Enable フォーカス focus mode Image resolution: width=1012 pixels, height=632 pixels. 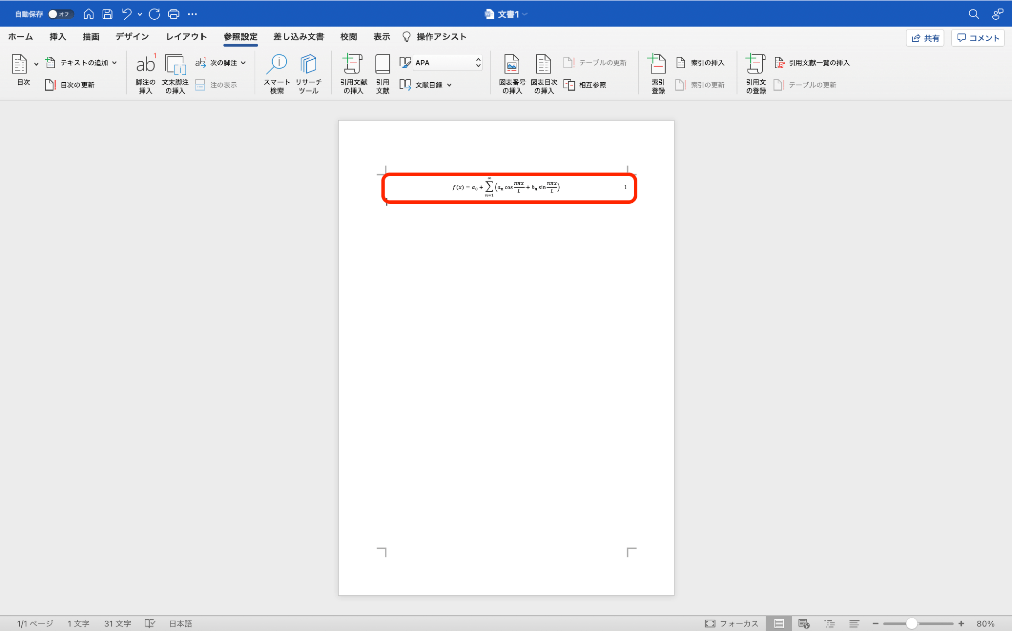click(x=732, y=624)
